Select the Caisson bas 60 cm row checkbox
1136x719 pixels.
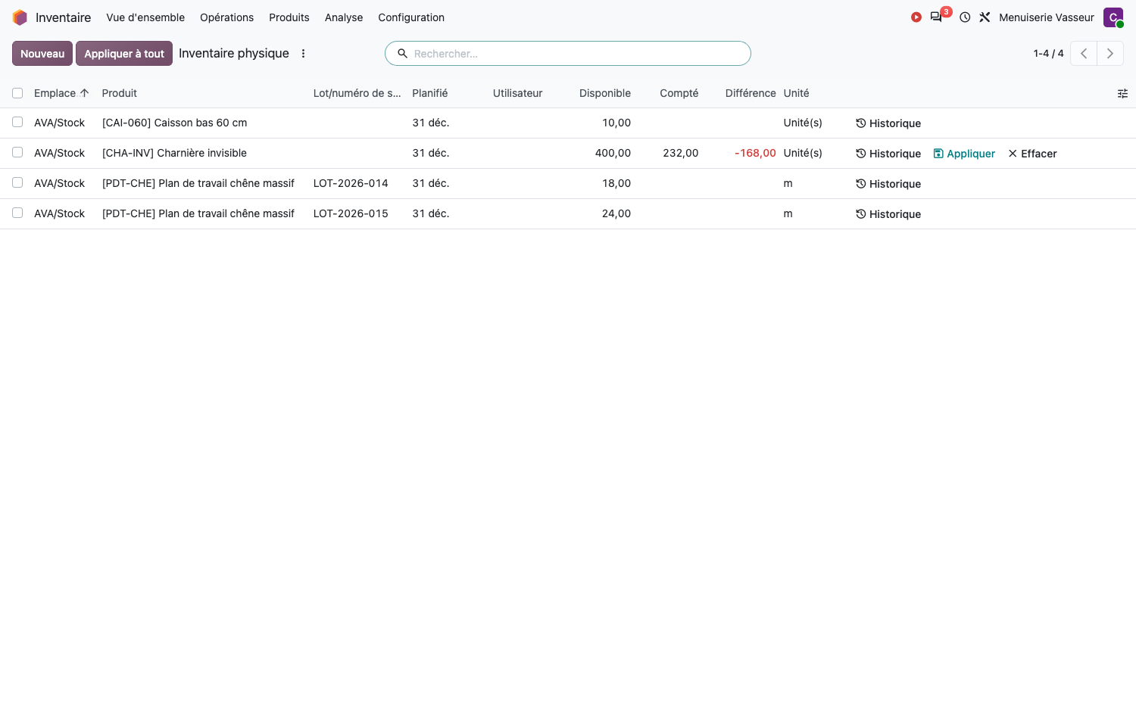(17, 123)
